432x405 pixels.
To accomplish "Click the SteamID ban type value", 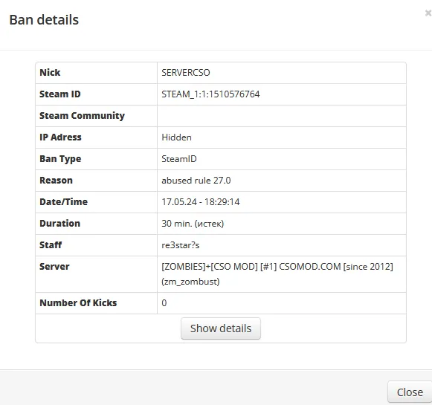I will click(179, 159).
